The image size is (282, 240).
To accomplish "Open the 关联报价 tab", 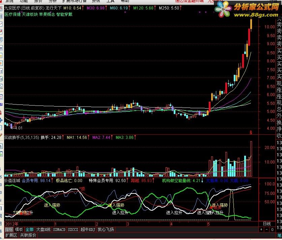I will (x=28, y=235).
